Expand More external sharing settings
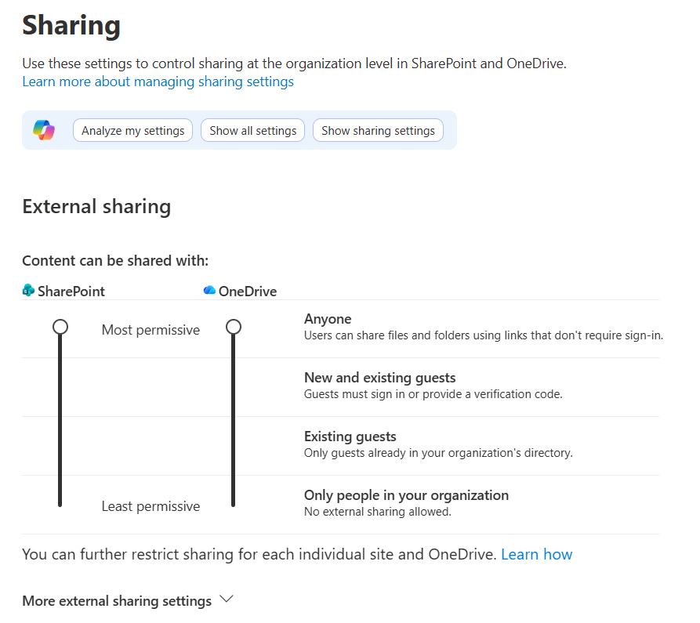The image size is (700, 623). (x=128, y=601)
